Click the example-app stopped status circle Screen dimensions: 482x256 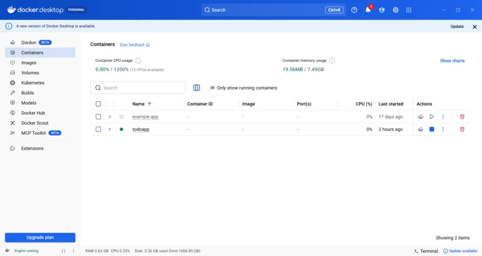pos(121,117)
